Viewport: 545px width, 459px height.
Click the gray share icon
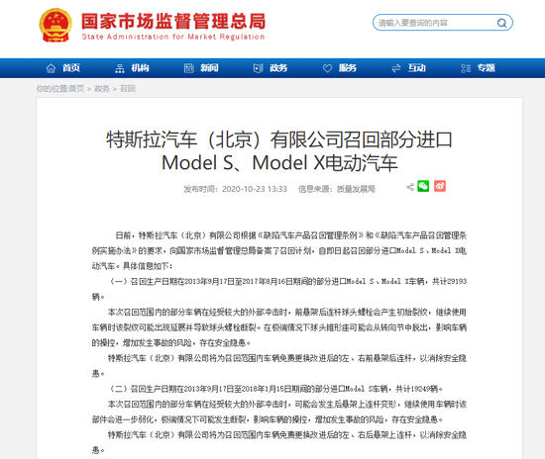[x=410, y=187]
